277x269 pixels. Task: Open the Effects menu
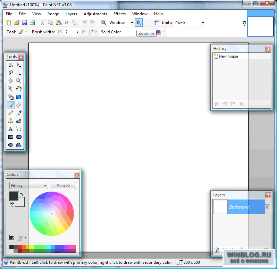tap(119, 14)
